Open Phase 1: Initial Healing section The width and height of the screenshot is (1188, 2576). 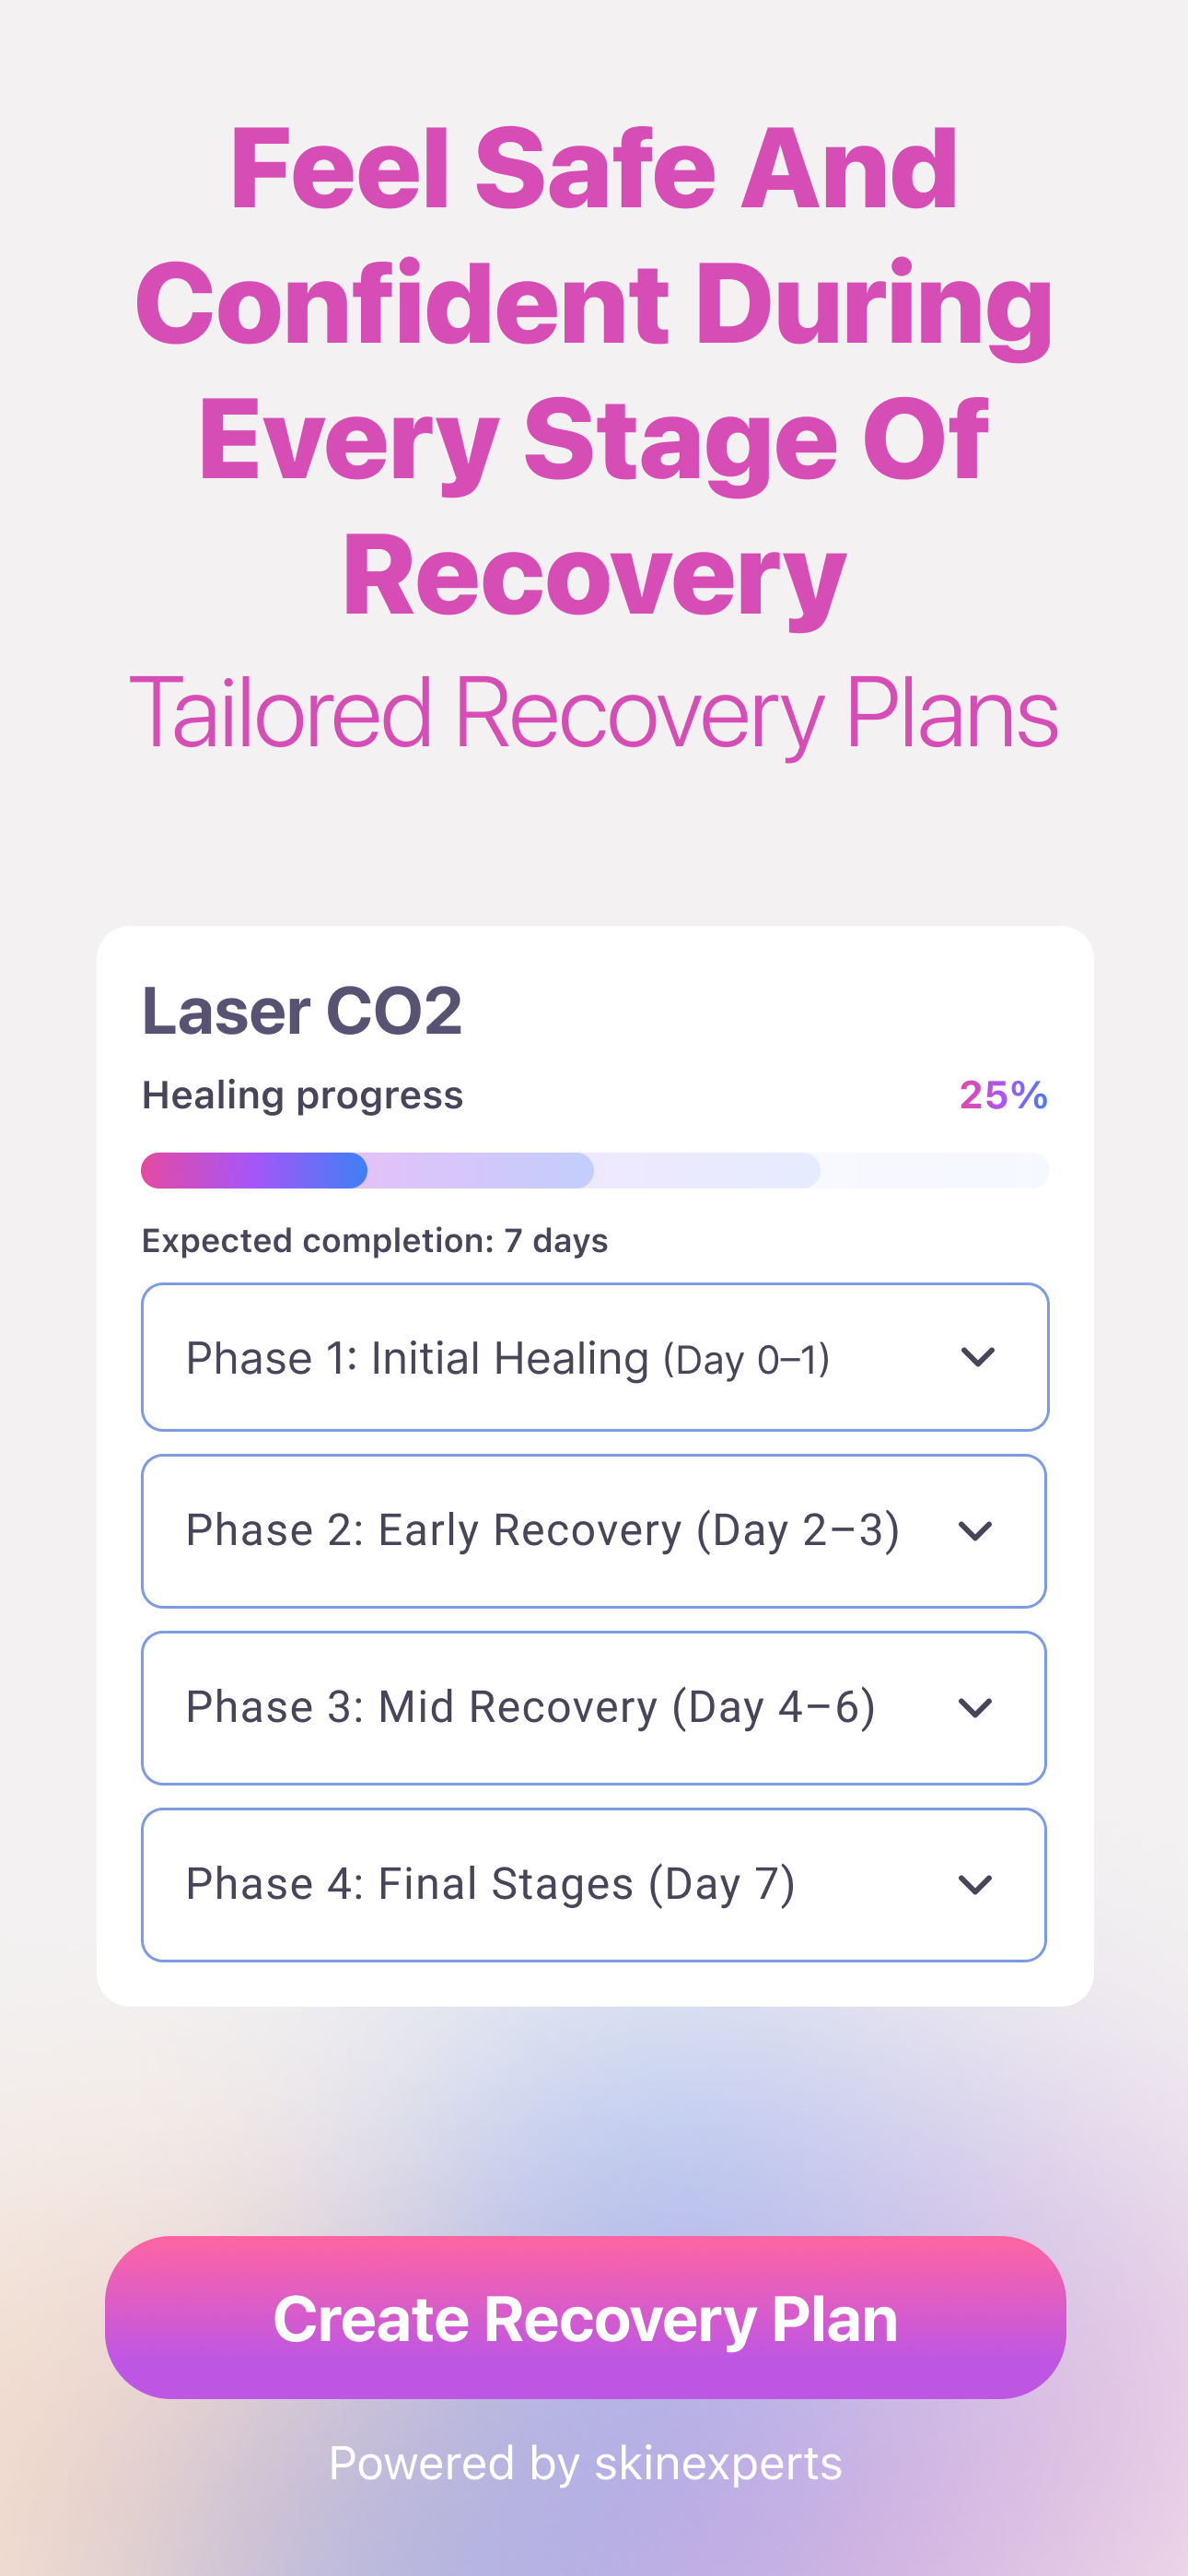pos(595,1357)
